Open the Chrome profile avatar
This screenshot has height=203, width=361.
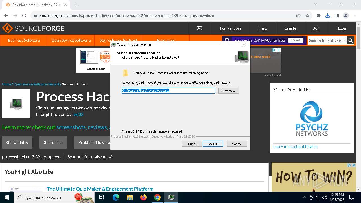(346, 16)
